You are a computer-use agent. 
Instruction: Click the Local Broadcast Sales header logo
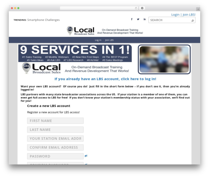81,31
